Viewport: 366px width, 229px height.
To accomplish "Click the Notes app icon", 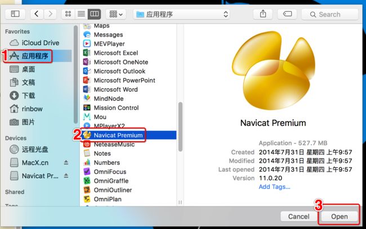I will [87, 153].
